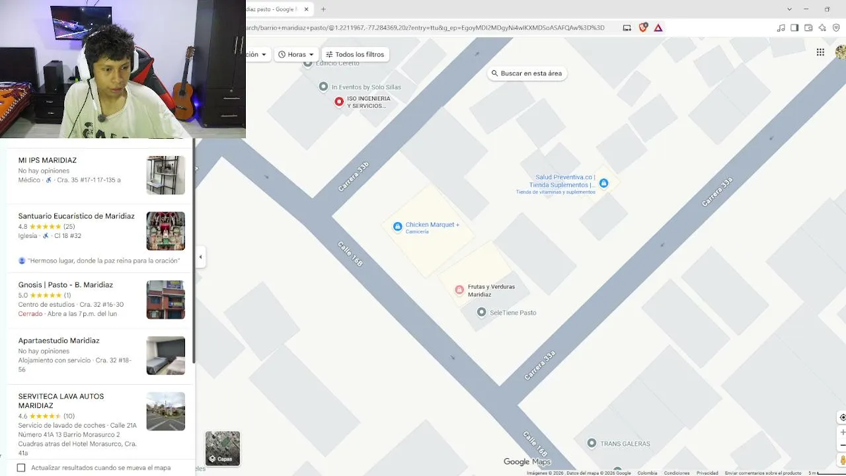The height and width of the screenshot is (476, 846).
Task: Click the 4.6 rating of SERVITECA LAVA AUTOS
Action: [x=46, y=416]
